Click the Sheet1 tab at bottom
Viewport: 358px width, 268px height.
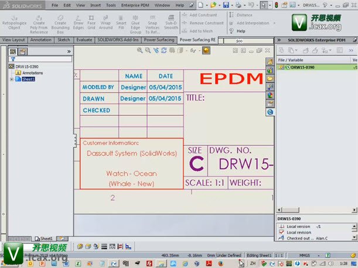[46, 239]
